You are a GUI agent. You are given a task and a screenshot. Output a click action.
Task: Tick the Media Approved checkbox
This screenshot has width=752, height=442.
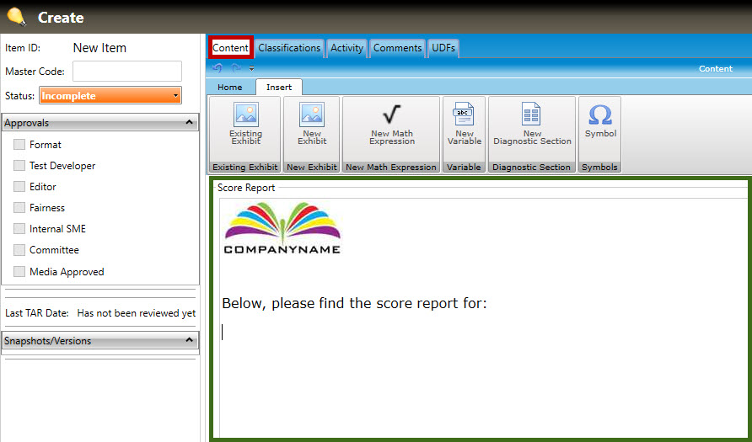pos(19,272)
